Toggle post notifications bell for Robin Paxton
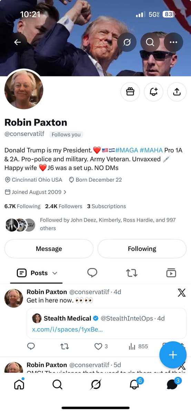 [x=153, y=92]
